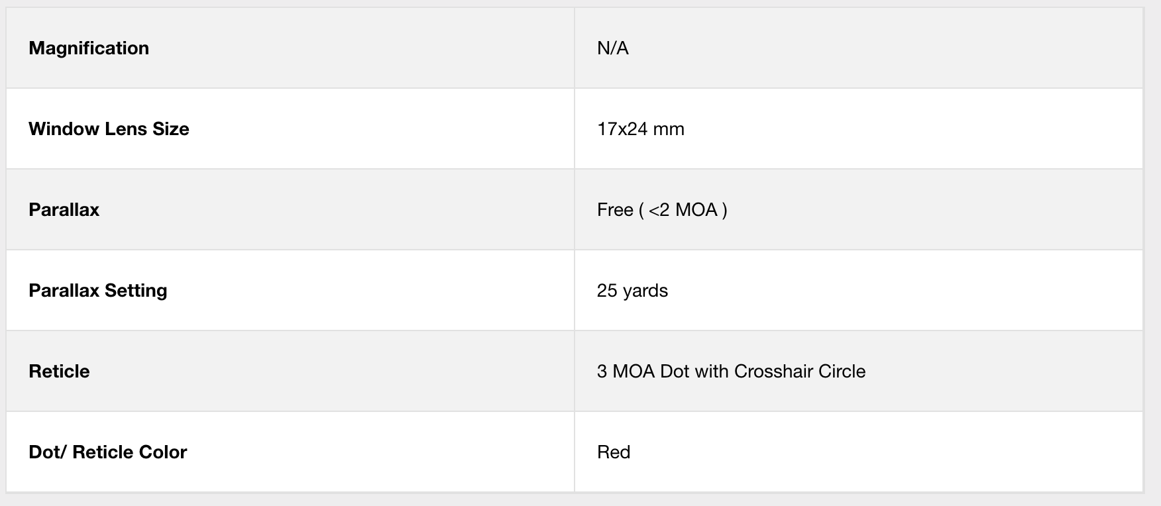Viewport: 1161px width, 506px height.
Task: Select the 25 yards value
Action: tap(632, 291)
